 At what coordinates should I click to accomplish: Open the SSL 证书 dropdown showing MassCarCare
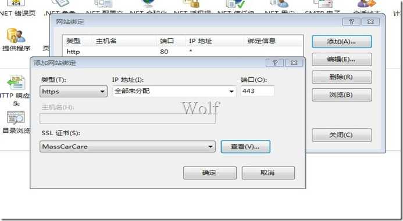127,147
